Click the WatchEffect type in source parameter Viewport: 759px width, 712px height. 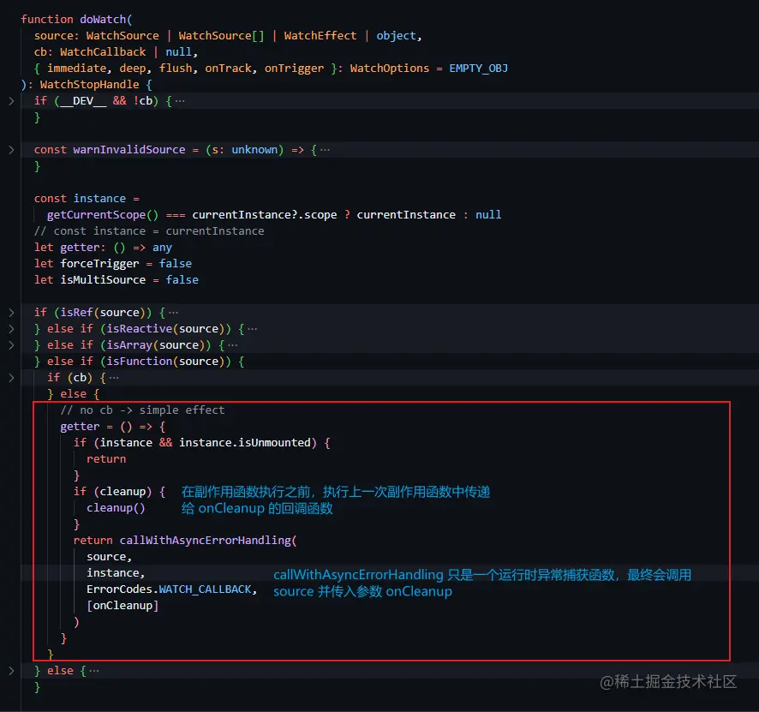tap(320, 35)
